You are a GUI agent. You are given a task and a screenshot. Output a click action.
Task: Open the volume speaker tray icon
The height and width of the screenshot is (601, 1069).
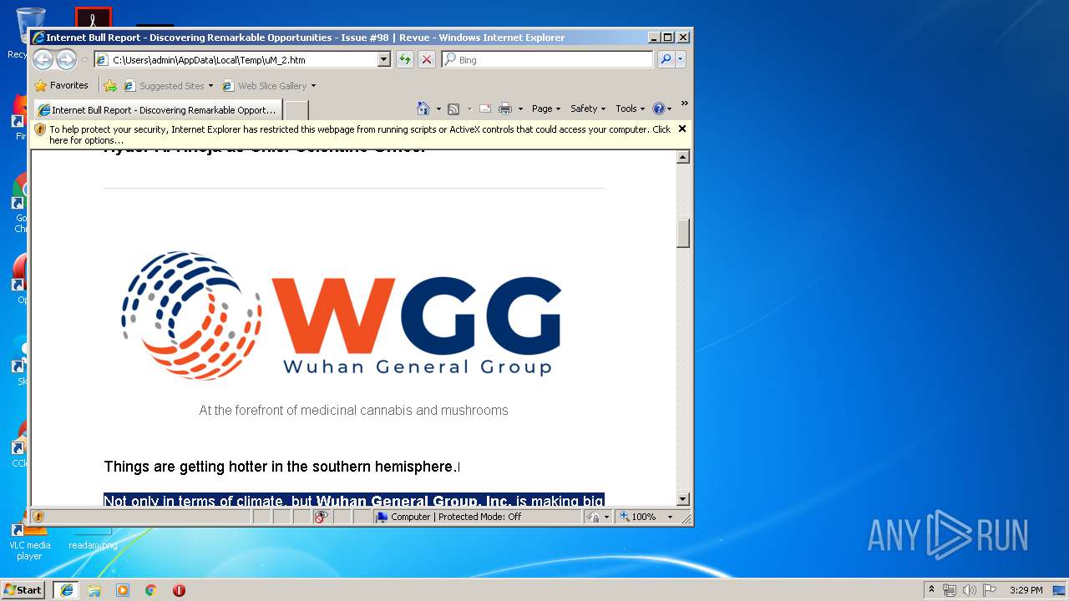coord(970,589)
